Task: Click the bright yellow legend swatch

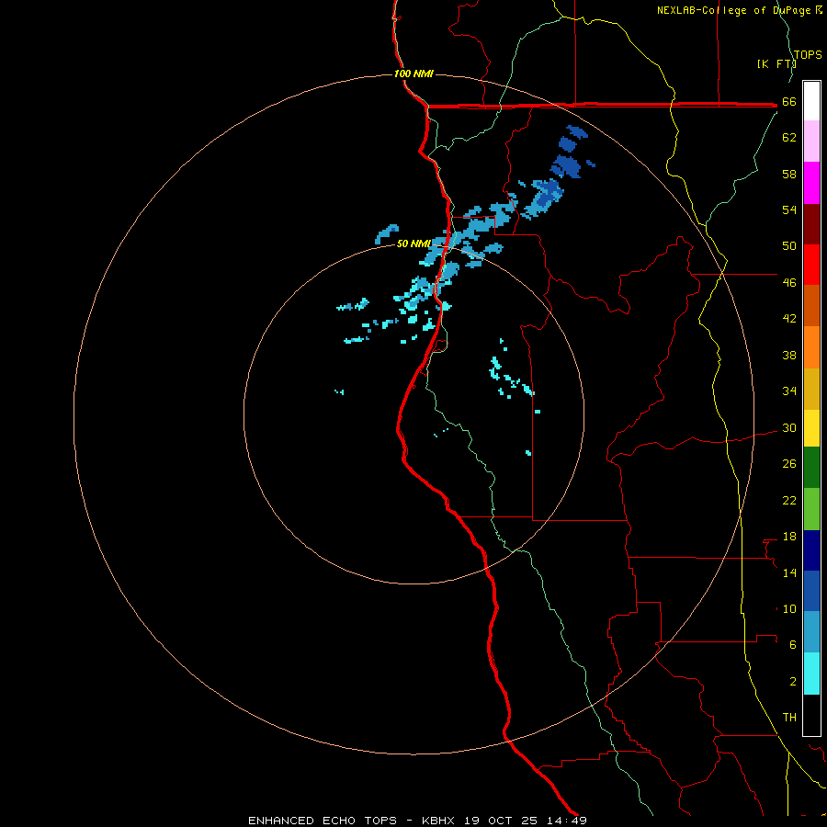Action: [811, 428]
